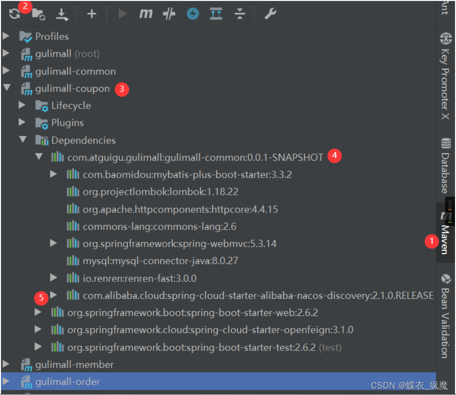Click Generate Sources and Update Folders icon
This screenshot has width=456, height=395.
pos(38,14)
